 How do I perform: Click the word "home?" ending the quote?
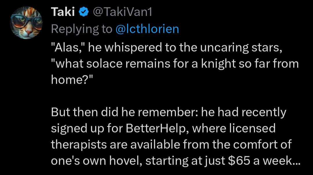(x=69, y=79)
